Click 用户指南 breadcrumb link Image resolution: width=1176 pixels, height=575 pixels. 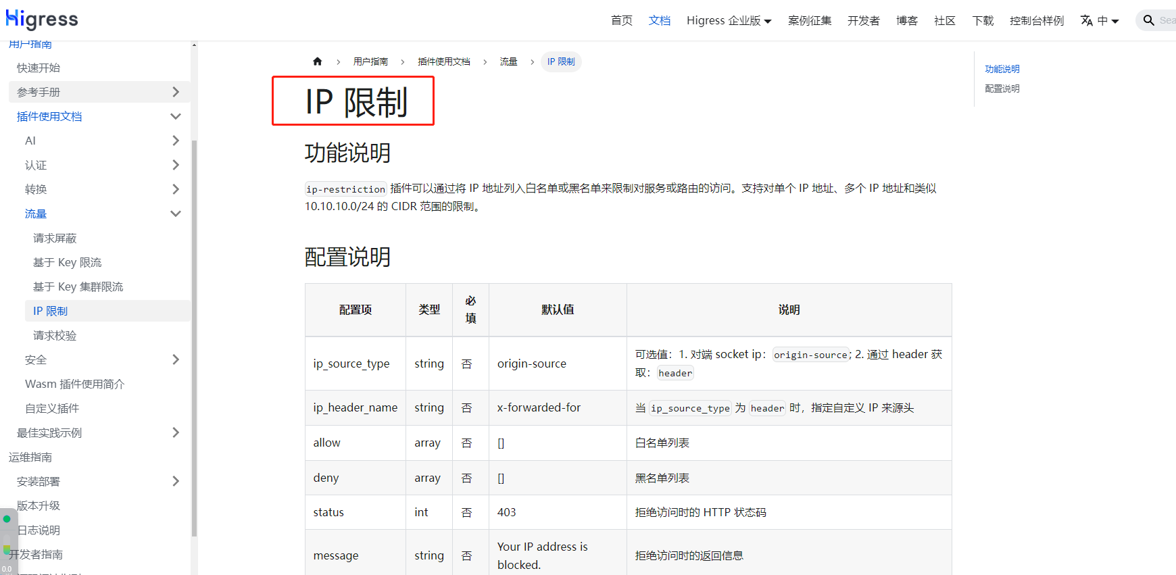(370, 61)
